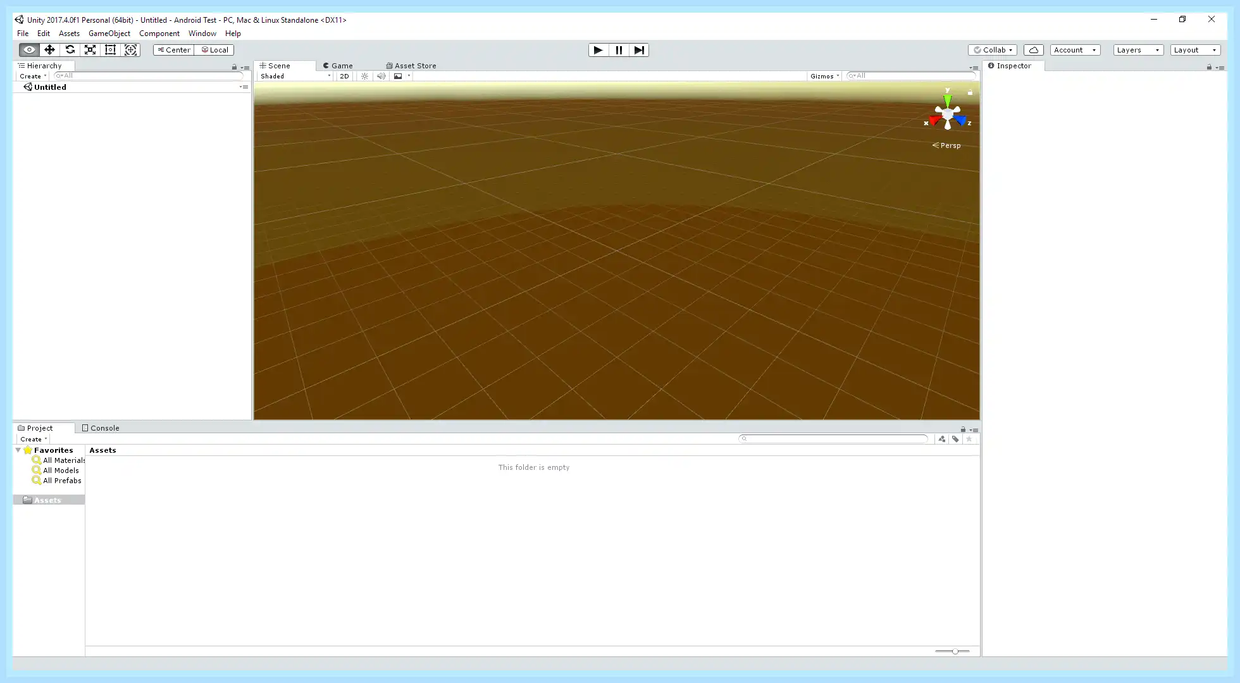Open Inspector panel options menu
Screen dimensions: 1240x683
pyautogui.click(x=1220, y=67)
